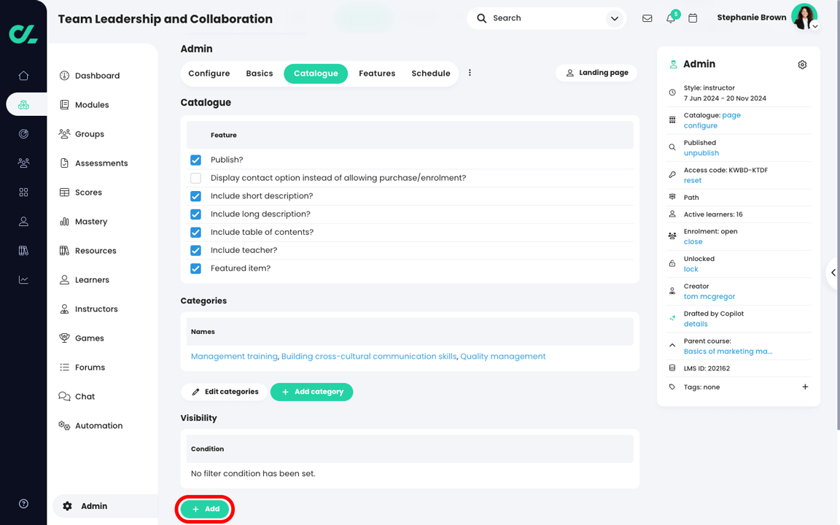Expand the search dropdown arrow
The height and width of the screenshot is (525, 840).
pos(615,19)
